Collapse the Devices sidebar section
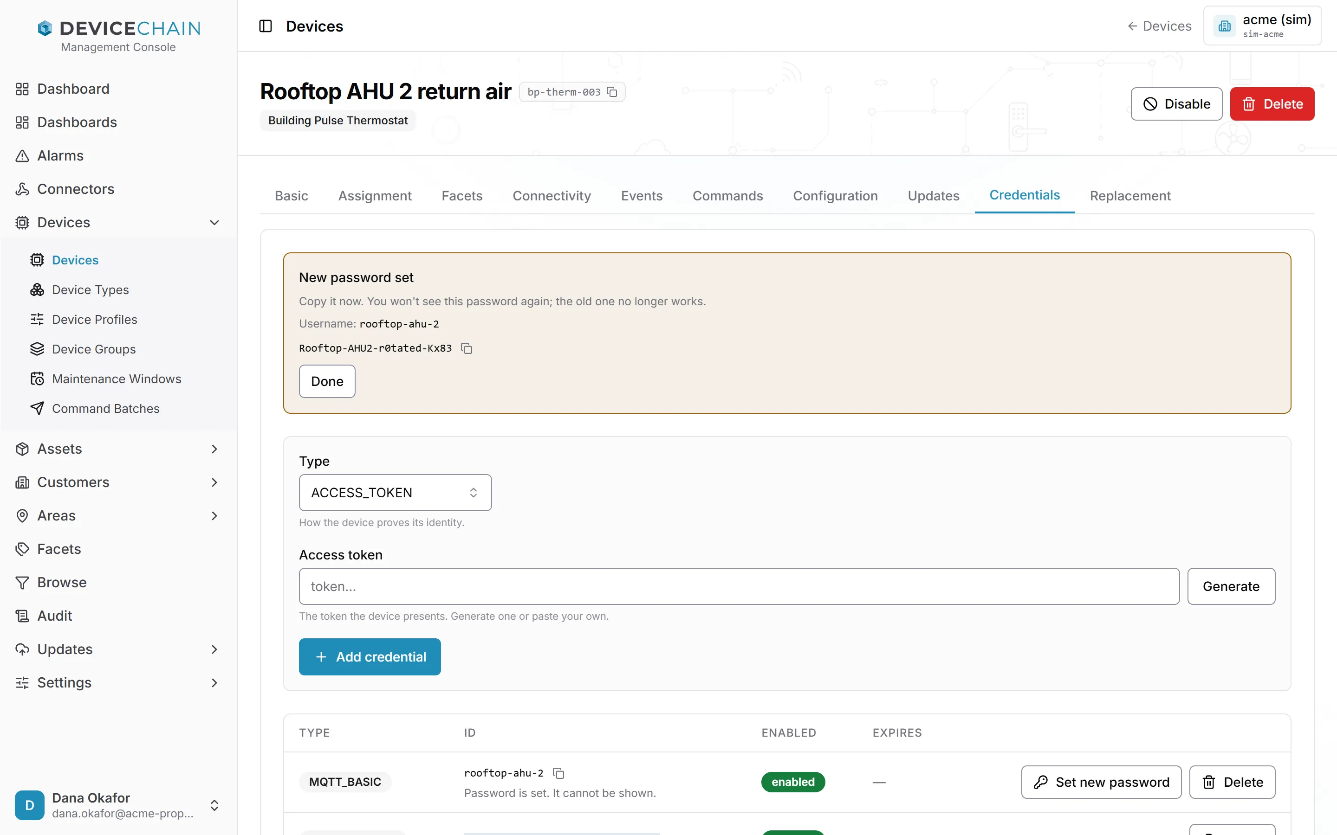Viewport: 1337px width, 835px height. (214, 223)
